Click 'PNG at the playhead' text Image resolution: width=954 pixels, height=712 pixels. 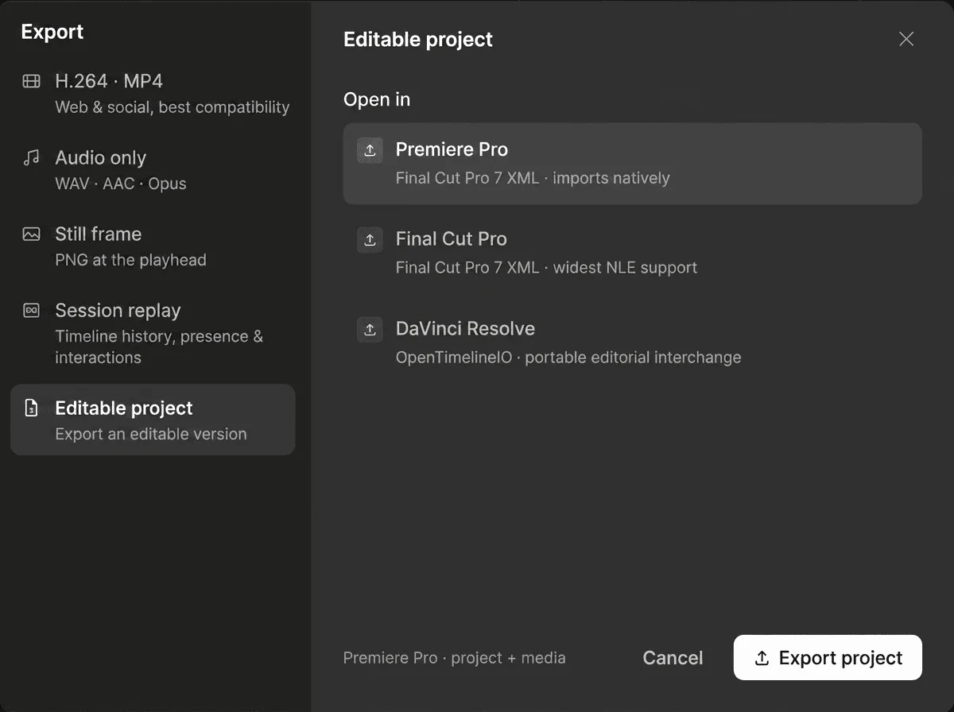coord(130,260)
